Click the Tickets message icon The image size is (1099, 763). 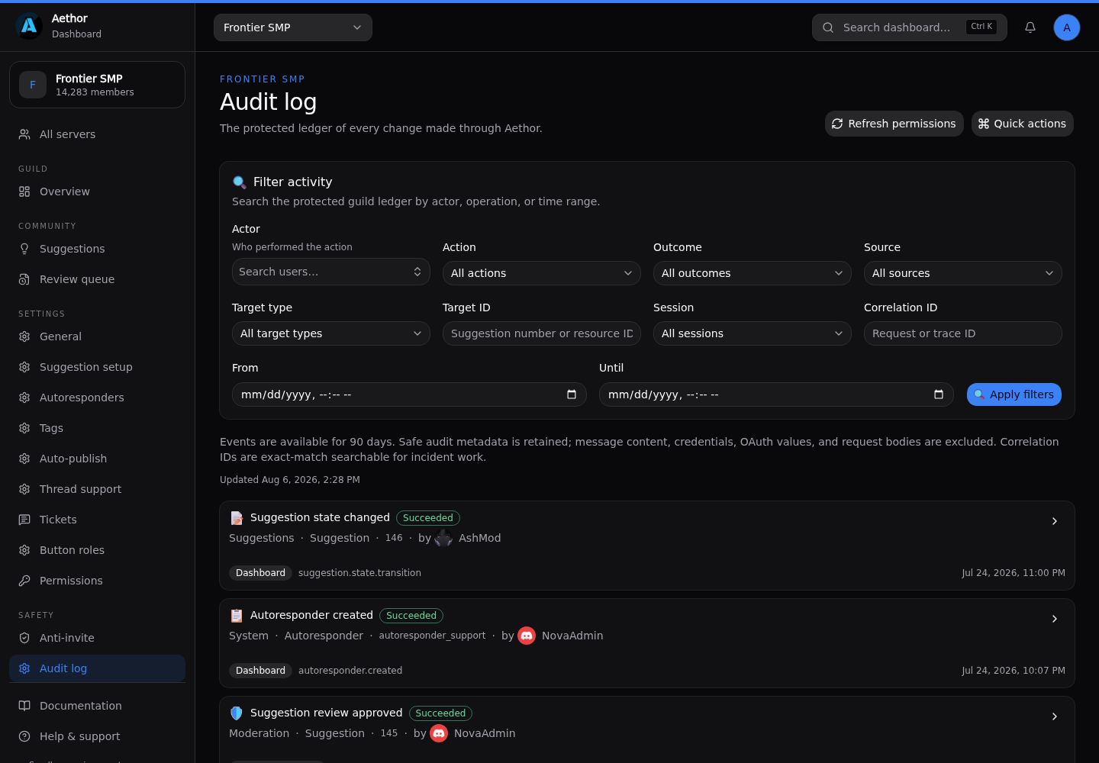[24, 520]
